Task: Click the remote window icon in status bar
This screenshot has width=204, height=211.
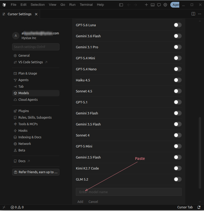Action: click(4, 207)
